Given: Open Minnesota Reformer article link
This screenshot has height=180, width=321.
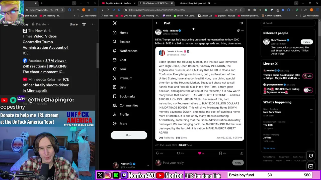Looking at the screenshot, I should tap(46, 85).
